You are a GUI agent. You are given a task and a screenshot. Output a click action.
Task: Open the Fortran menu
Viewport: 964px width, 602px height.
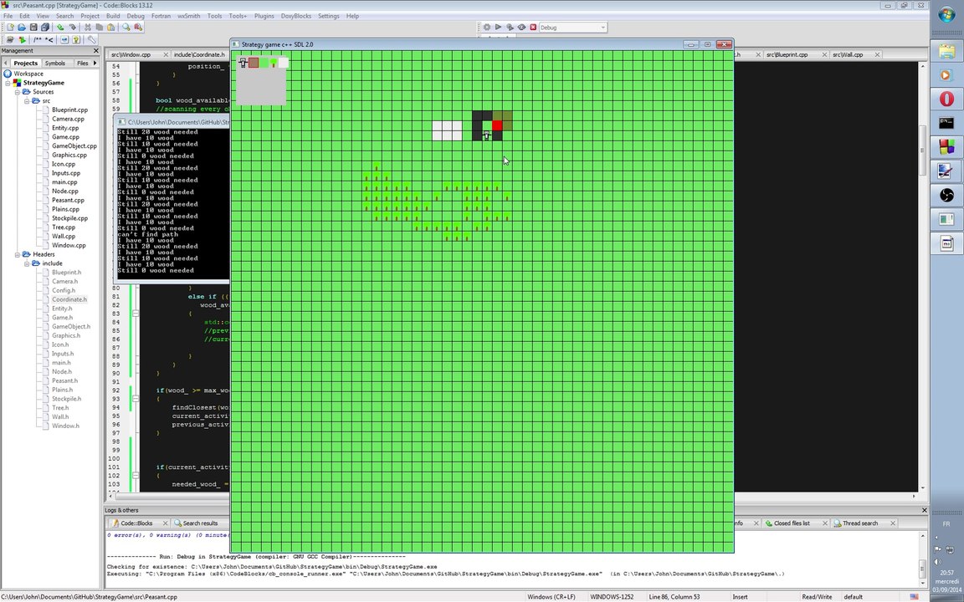point(161,16)
